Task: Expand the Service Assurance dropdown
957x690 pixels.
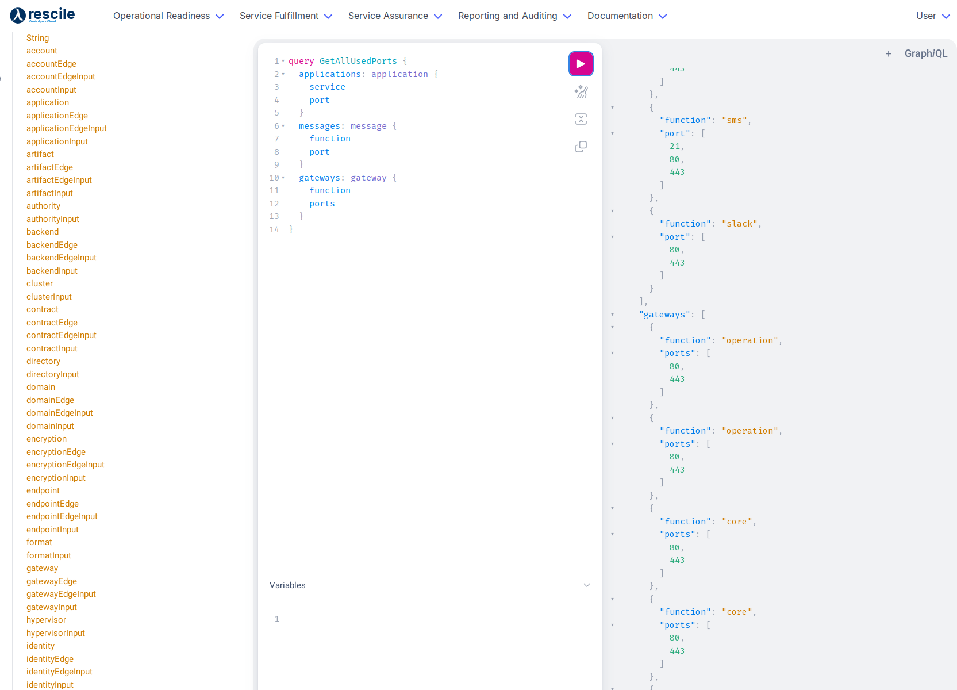Action: [x=395, y=16]
